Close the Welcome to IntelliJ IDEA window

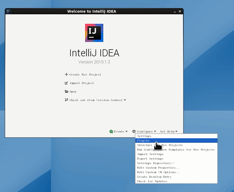pyautogui.click(x=180, y=11)
